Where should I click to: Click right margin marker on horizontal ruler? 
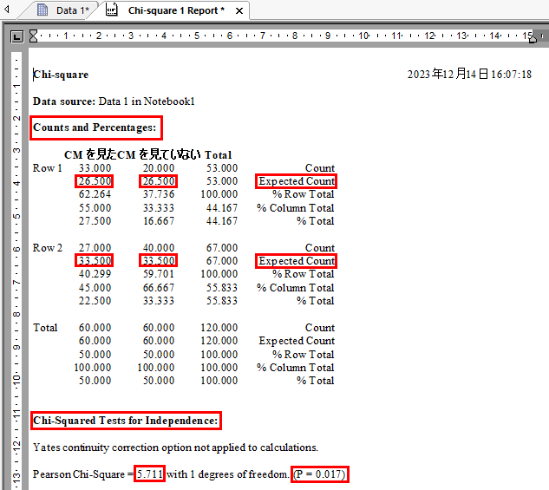click(x=533, y=37)
